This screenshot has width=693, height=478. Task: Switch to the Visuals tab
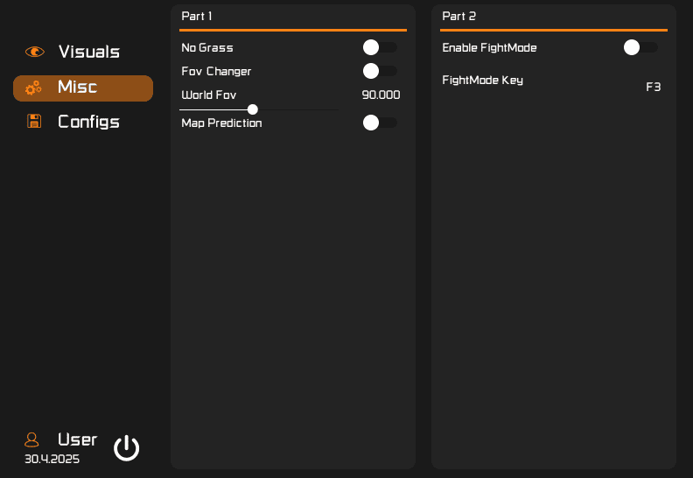pyautogui.click(x=88, y=52)
